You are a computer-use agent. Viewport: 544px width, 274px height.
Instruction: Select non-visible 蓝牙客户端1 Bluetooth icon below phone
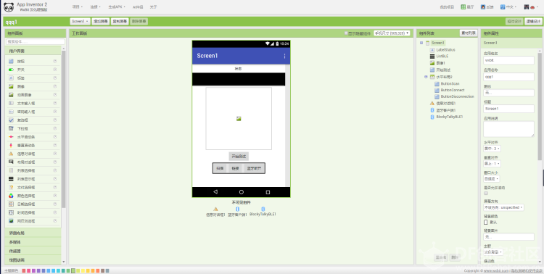(x=238, y=209)
